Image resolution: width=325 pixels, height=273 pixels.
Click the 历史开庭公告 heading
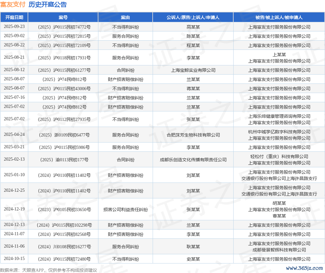48,4
